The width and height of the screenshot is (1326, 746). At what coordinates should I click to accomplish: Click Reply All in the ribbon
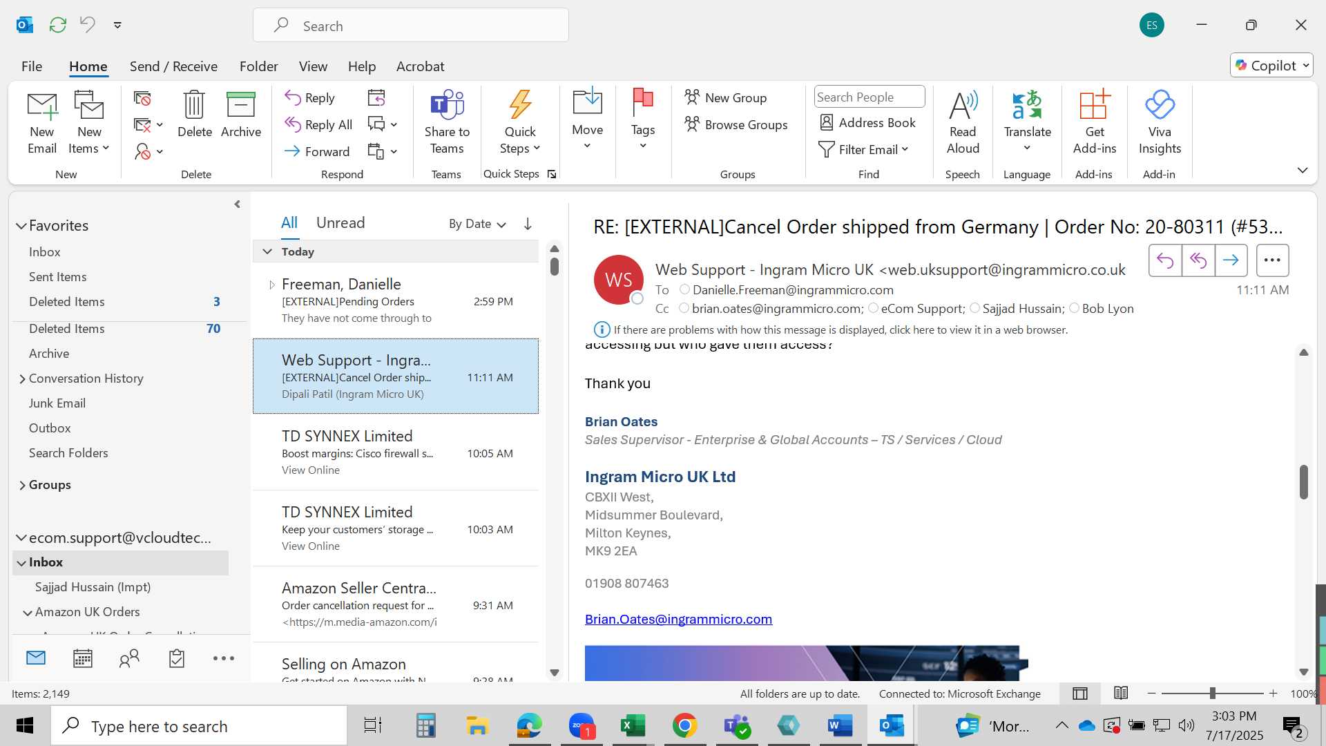click(318, 124)
